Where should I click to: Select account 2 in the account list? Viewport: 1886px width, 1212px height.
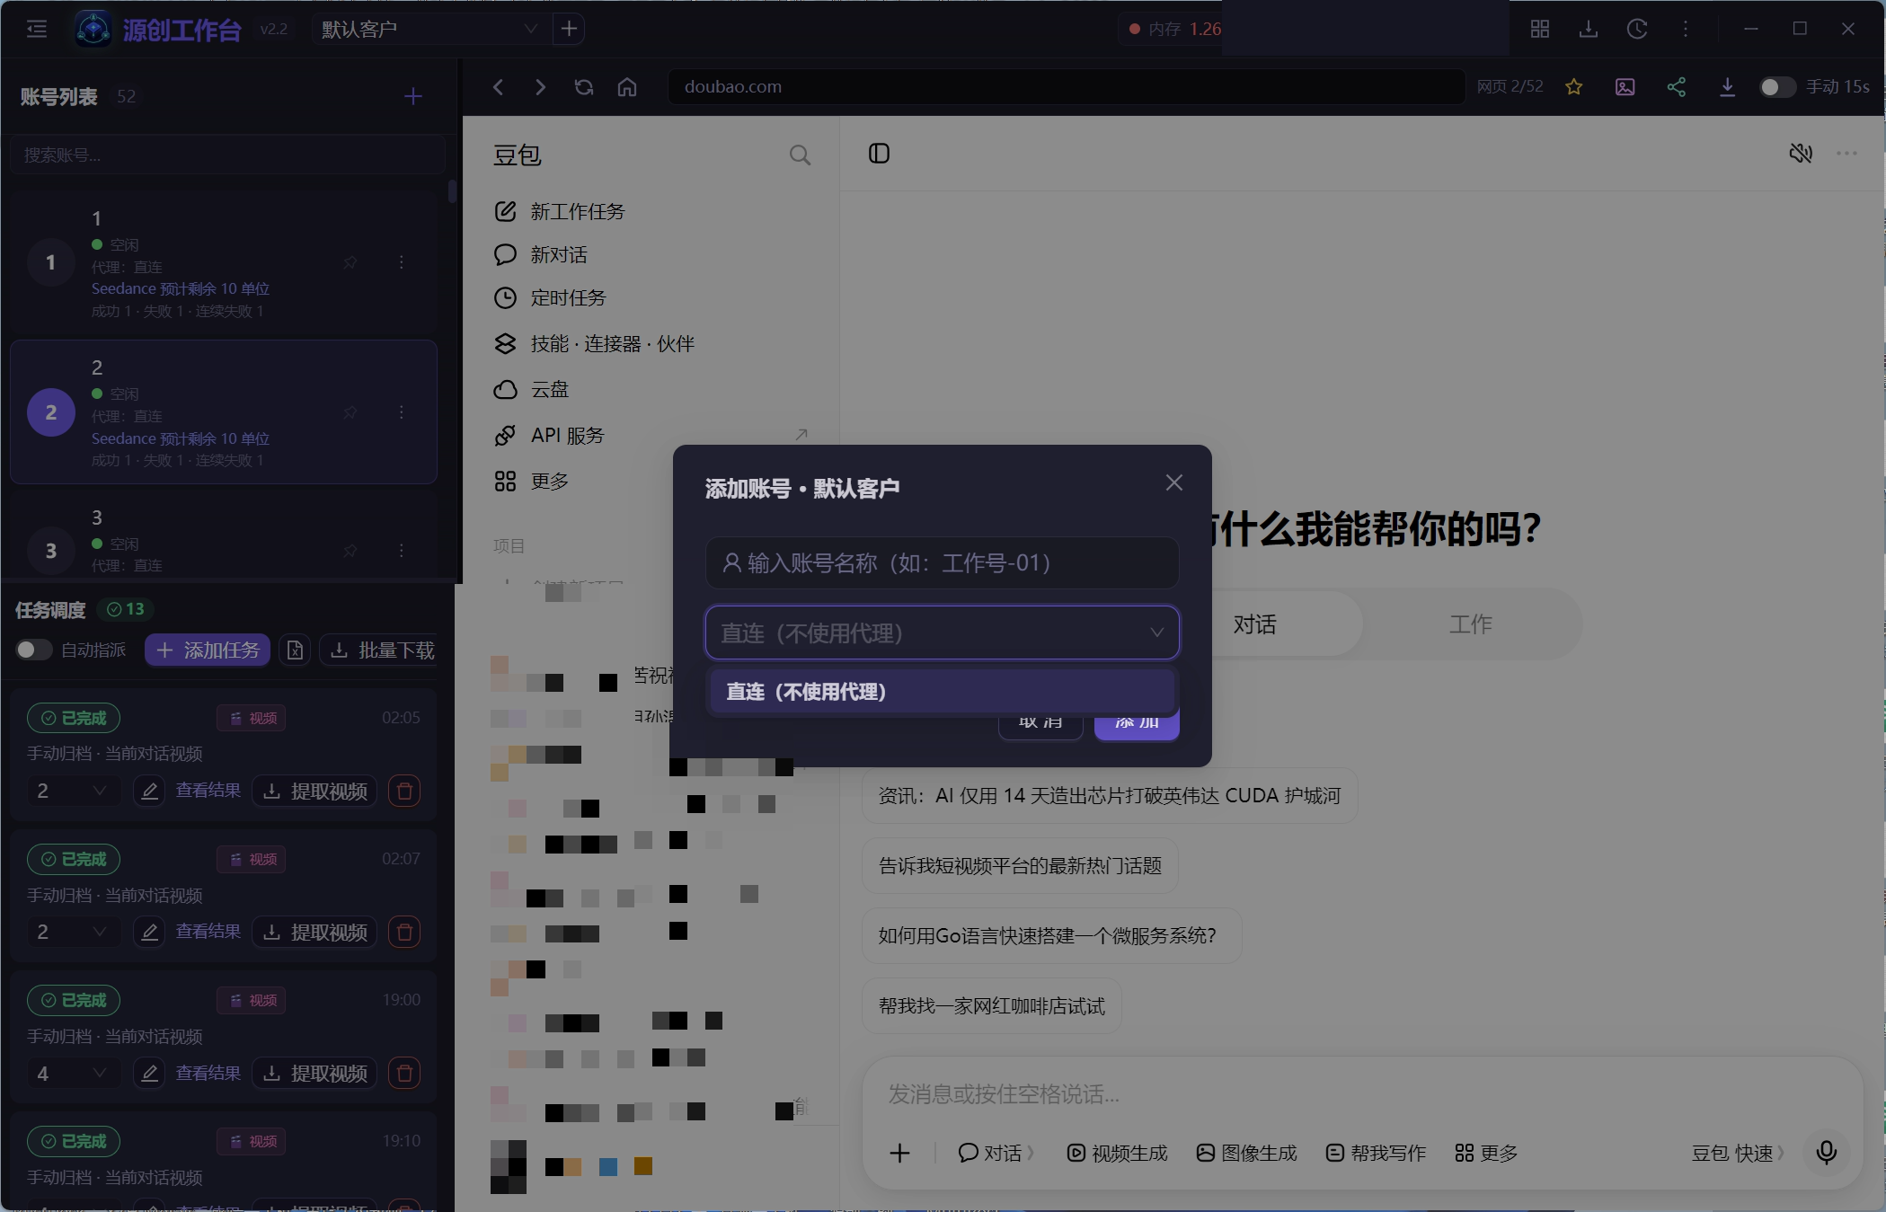tap(224, 412)
